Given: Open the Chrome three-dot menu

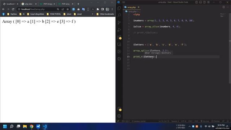Looking at the screenshot, I should (112, 9).
